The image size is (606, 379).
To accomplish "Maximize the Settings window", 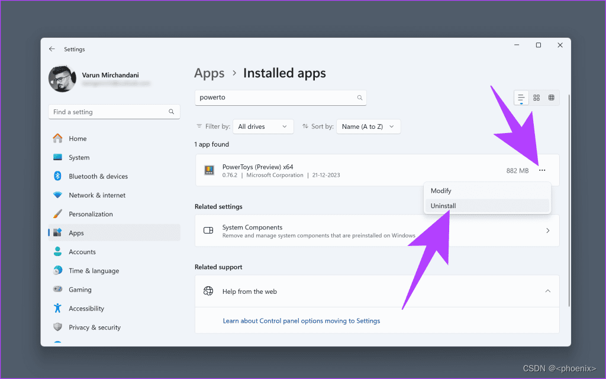I will click(538, 45).
